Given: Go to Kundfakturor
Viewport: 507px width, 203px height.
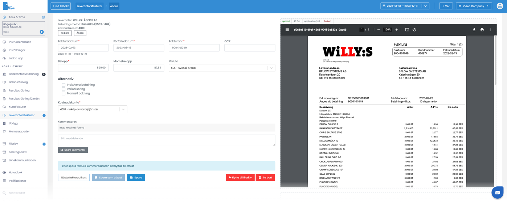Looking at the screenshot, I should pos(17,107).
